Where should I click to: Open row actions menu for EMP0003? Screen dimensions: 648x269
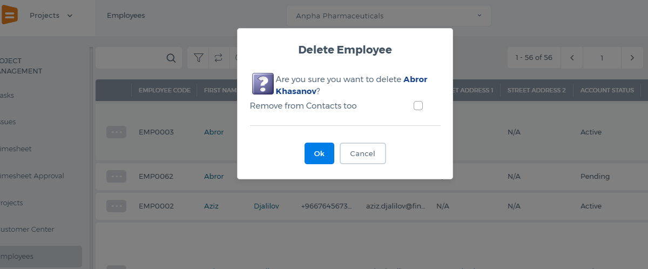[116, 132]
